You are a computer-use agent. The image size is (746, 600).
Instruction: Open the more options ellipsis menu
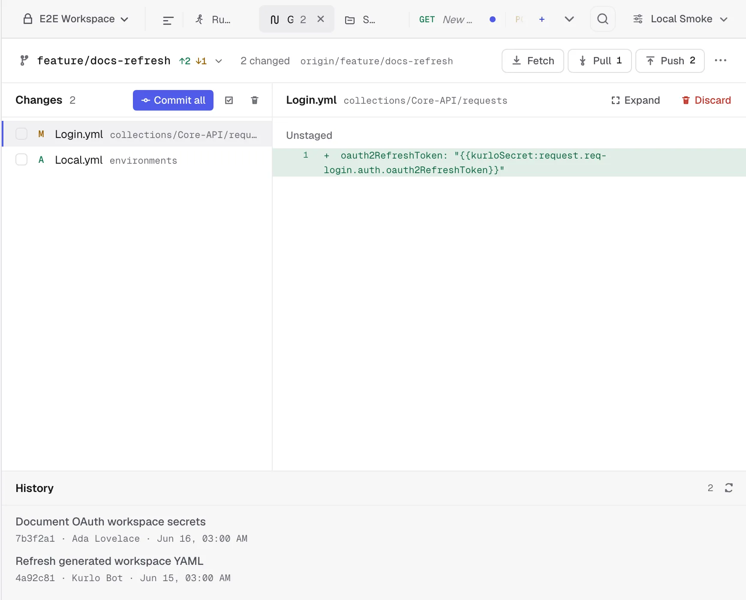click(x=721, y=61)
